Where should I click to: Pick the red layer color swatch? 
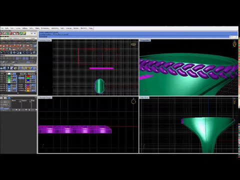tap(28, 76)
